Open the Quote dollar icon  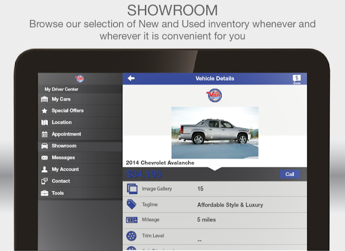297,79
